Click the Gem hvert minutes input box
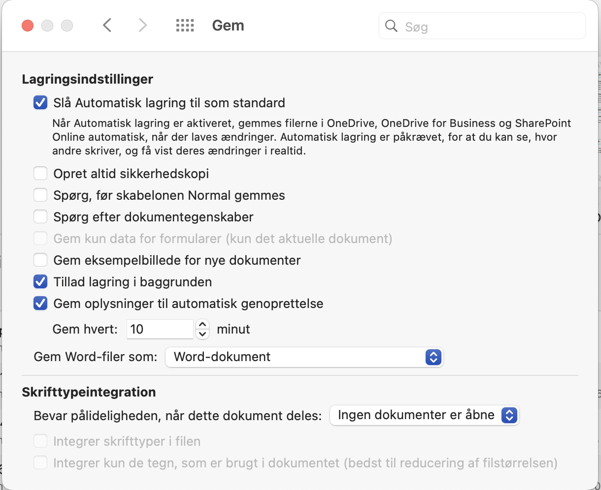Viewport: 601px width, 490px height. coord(160,329)
